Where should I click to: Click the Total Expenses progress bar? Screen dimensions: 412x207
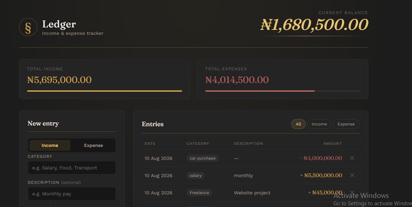(283, 91)
